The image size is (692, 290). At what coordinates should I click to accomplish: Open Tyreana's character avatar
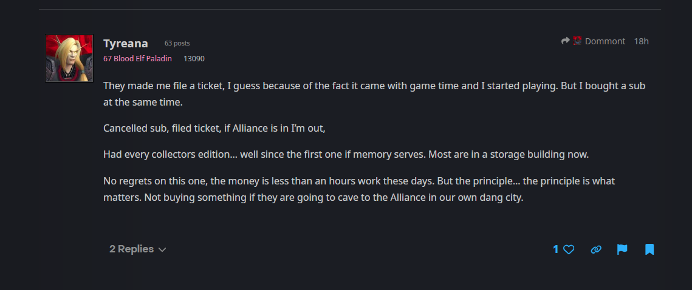pyautogui.click(x=69, y=58)
